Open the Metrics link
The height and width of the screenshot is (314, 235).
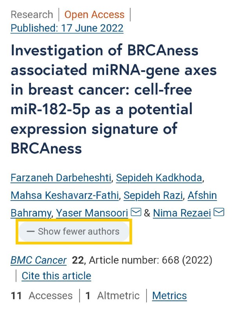coord(170,296)
